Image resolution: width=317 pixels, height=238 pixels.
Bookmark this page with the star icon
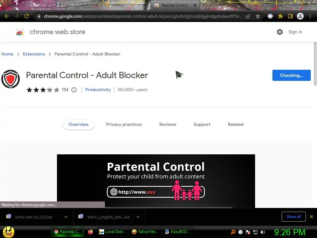click(x=258, y=16)
